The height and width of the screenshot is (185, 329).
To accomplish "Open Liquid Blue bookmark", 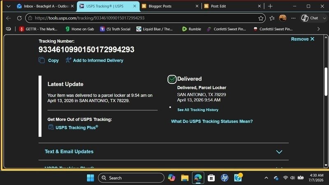I will [155, 29].
